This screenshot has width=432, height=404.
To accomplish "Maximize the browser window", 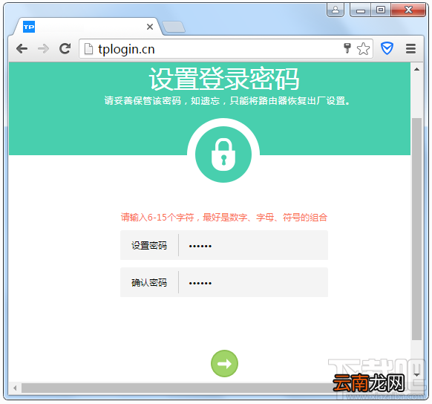I will (381, 10).
